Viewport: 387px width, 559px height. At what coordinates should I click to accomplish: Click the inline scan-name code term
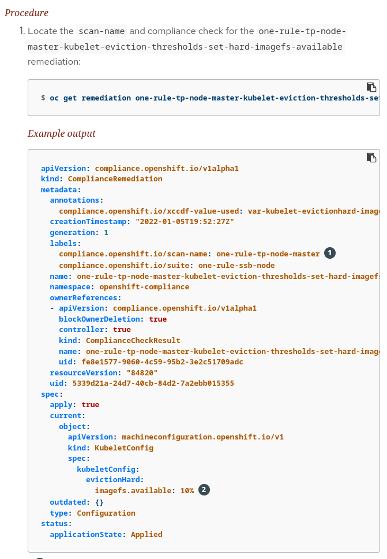click(x=102, y=31)
